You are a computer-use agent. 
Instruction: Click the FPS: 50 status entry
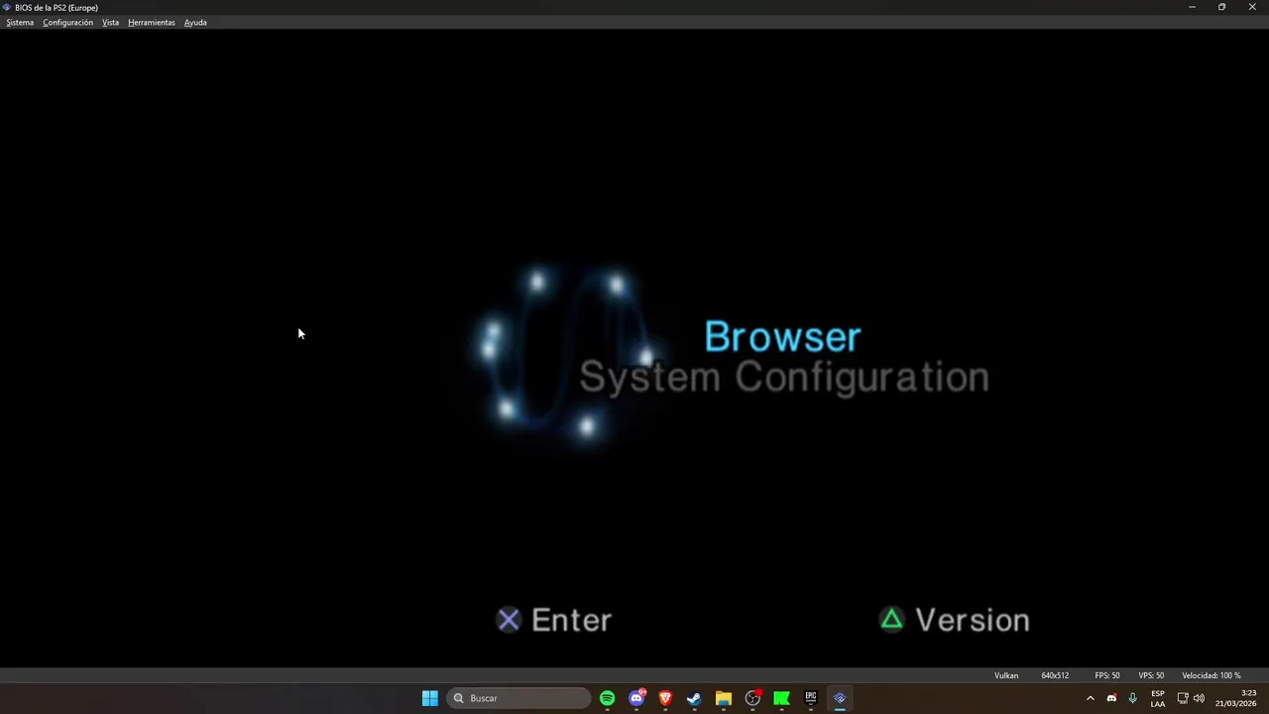[1107, 675]
